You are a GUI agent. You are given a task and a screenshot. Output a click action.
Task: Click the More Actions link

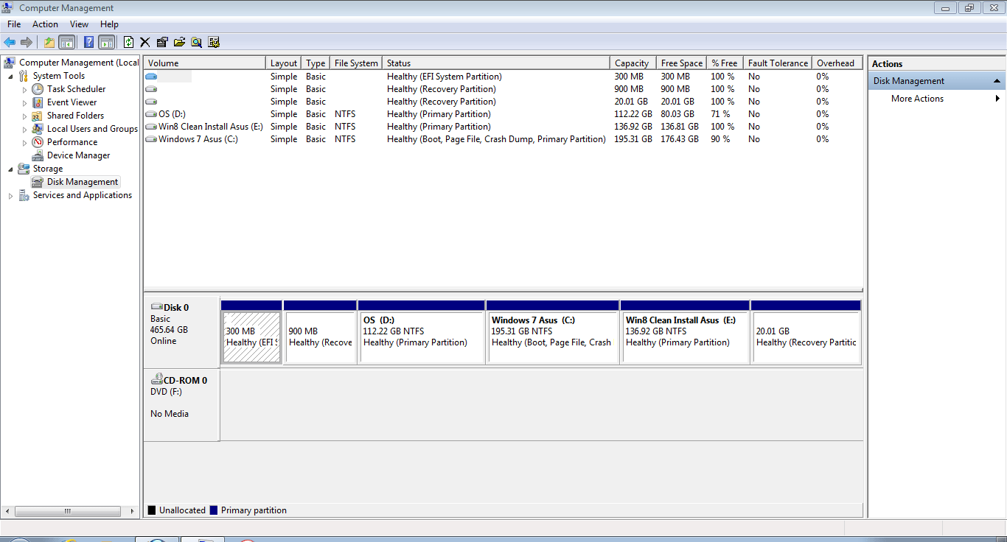[917, 99]
